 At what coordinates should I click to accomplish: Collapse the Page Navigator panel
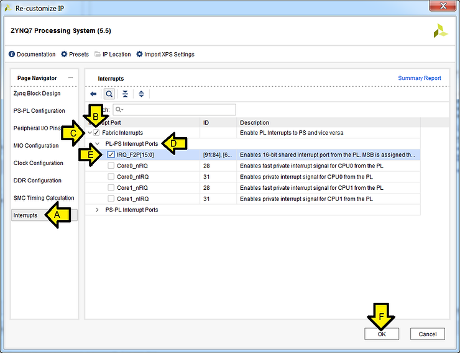pyautogui.click(x=70, y=78)
